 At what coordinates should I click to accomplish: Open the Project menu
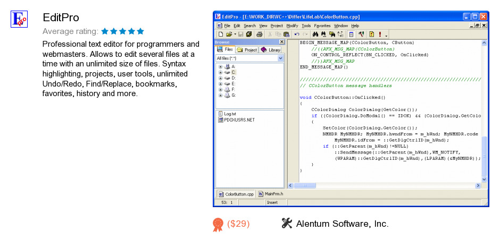click(277, 26)
